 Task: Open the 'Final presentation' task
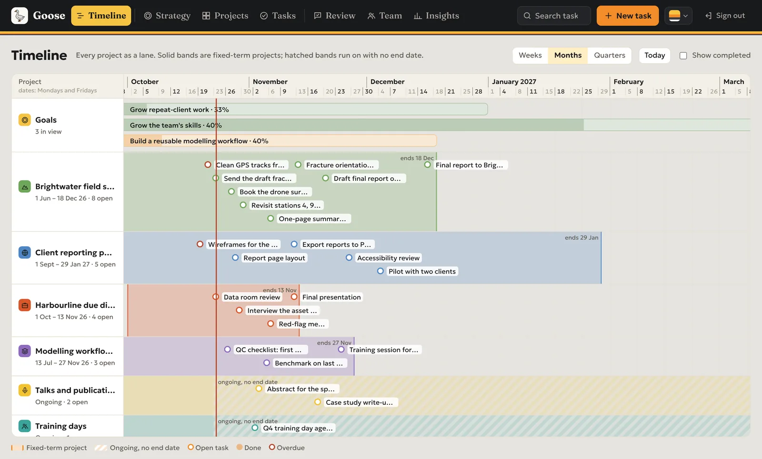[331, 297]
